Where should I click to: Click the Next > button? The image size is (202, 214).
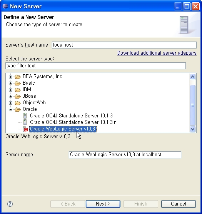tap(103, 204)
